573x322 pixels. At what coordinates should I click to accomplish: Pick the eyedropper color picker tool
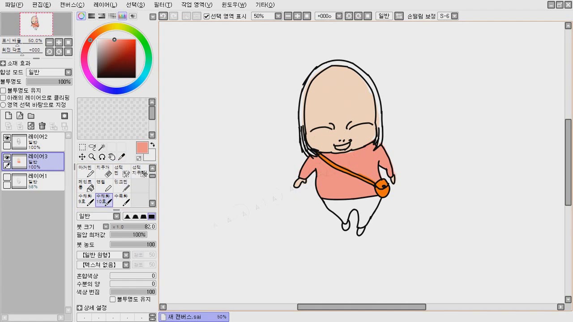pyautogui.click(x=121, y=157)
